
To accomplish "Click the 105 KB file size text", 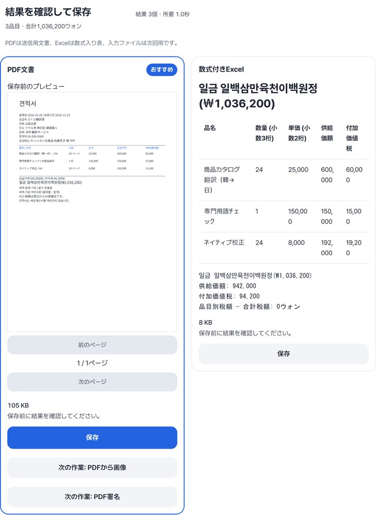I will 18,405.
